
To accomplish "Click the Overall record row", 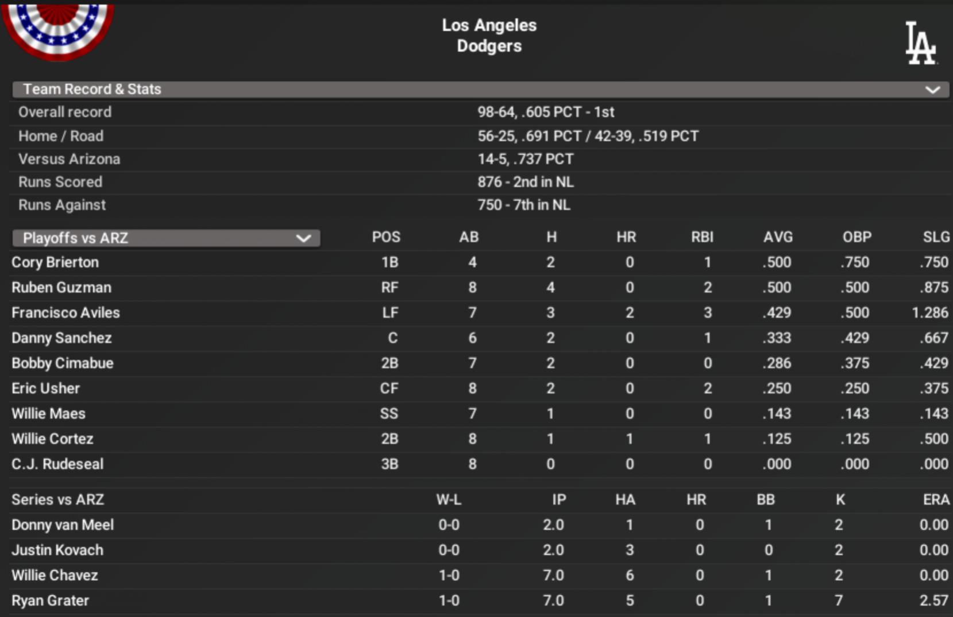I will tap(65, 112).
